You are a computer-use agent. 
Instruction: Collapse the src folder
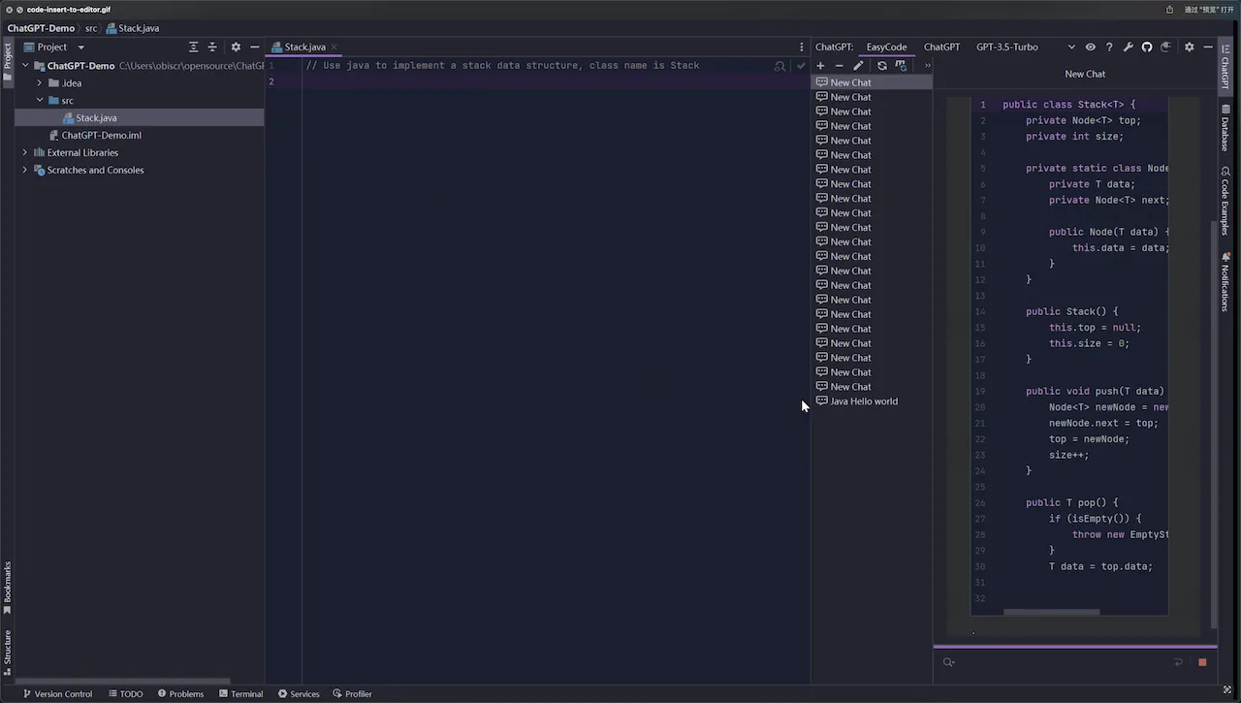pos(39,101)
